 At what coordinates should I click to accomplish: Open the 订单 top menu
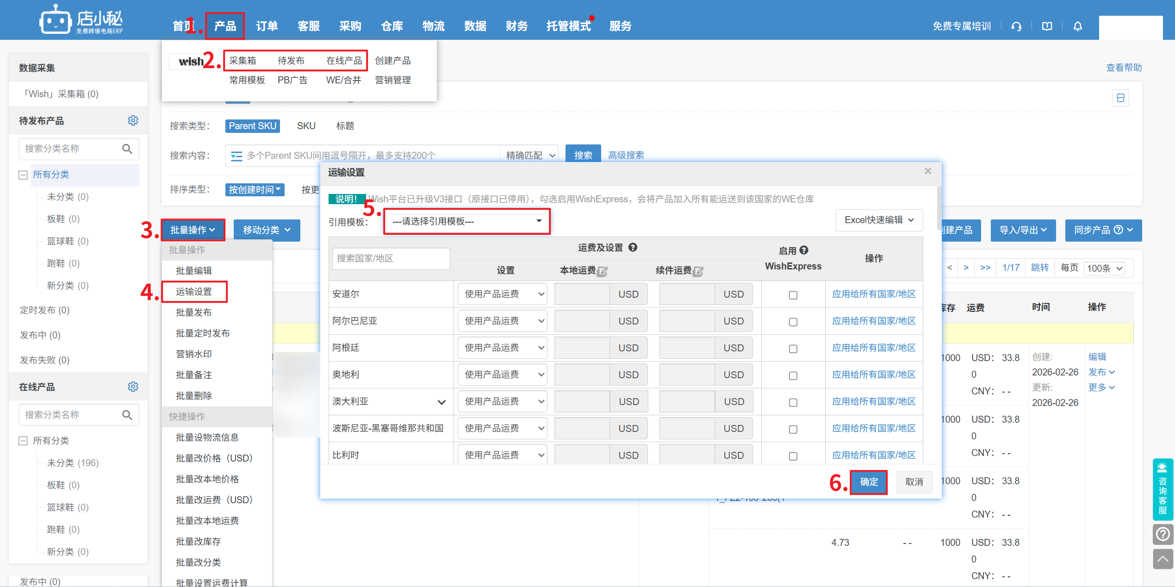(267, 26)
